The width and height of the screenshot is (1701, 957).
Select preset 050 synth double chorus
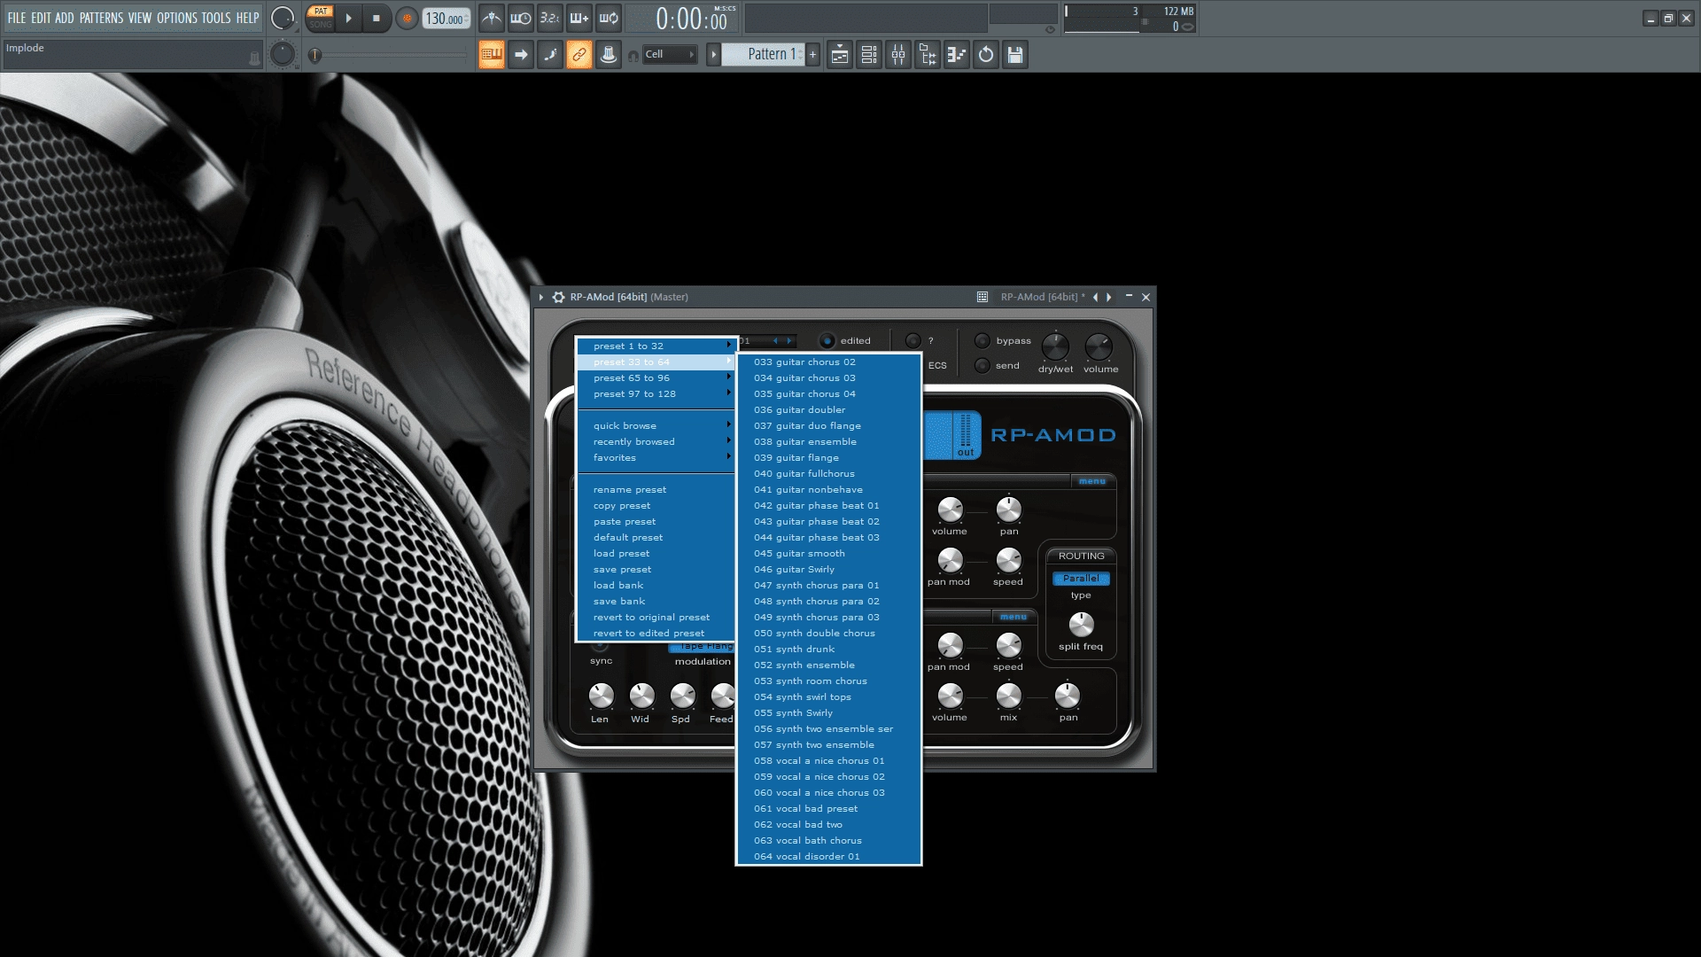[x=828, y=633]
